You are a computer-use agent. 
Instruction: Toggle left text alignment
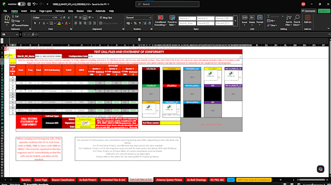[x=76, y=23]
